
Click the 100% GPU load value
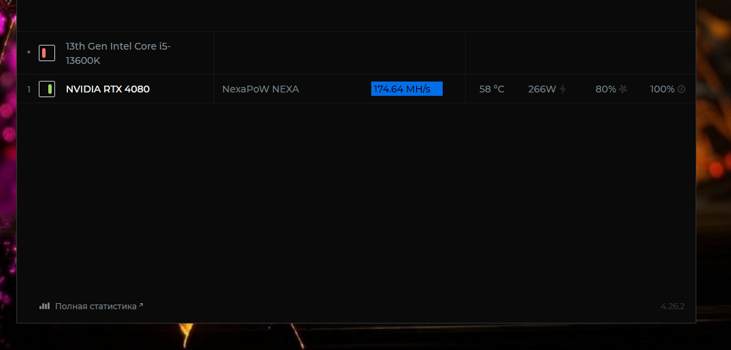click(662, 89)
